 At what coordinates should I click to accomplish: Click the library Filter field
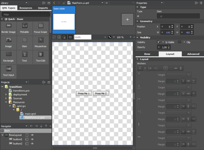tap(26, 15)
